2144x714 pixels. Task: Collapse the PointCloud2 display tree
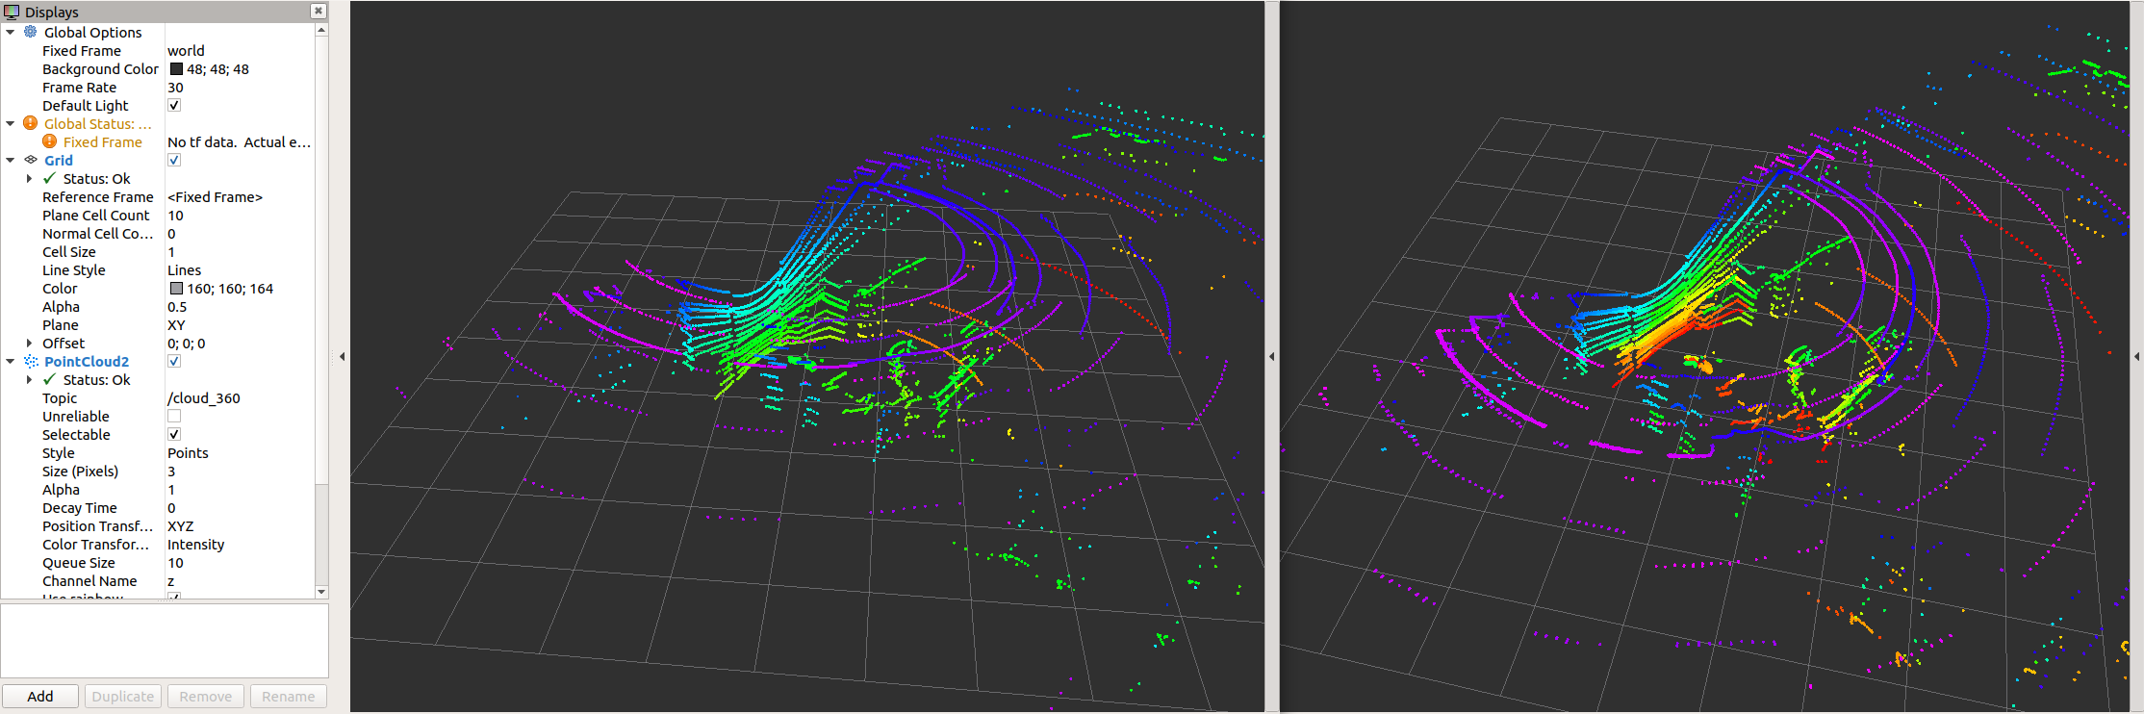click(x=11, y=361)
